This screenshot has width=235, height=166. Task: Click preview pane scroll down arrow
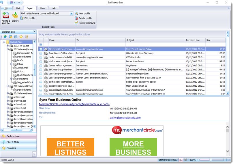(228, 152)
